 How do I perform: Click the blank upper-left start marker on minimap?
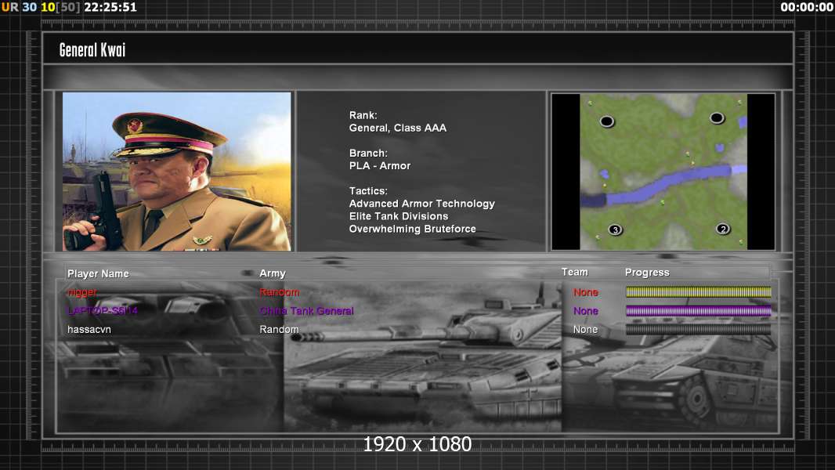[x=606, y=121]
